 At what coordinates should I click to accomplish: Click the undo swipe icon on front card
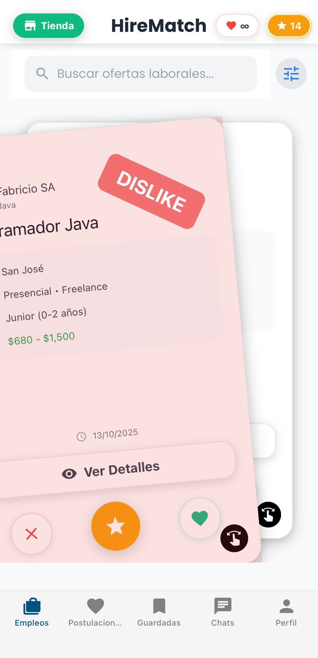(x=234, y=538)
